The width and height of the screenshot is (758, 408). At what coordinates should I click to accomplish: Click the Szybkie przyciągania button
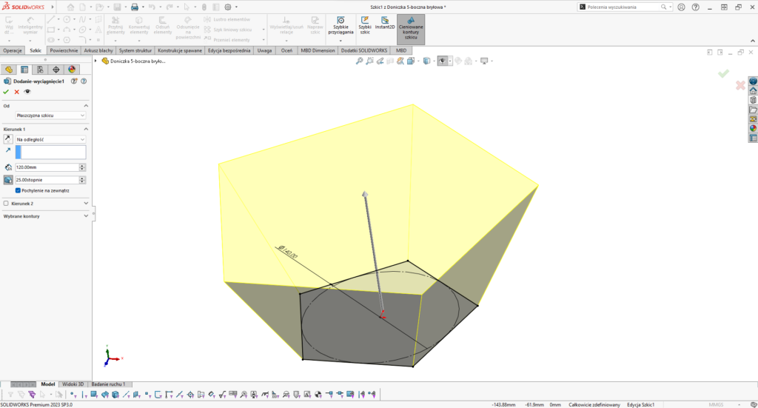(x=340, y=25)
